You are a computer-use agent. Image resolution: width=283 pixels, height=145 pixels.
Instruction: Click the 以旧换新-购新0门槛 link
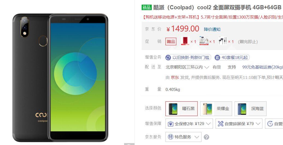[x=188, y=58]
